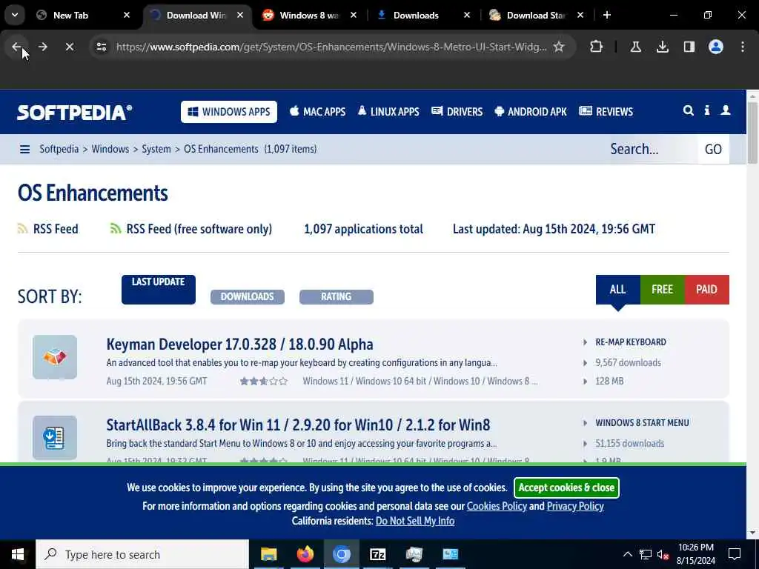The height and width of the screenshot is (569, 759).
Task: Click the Softpedia user account icon
Action: pos(726,111)
